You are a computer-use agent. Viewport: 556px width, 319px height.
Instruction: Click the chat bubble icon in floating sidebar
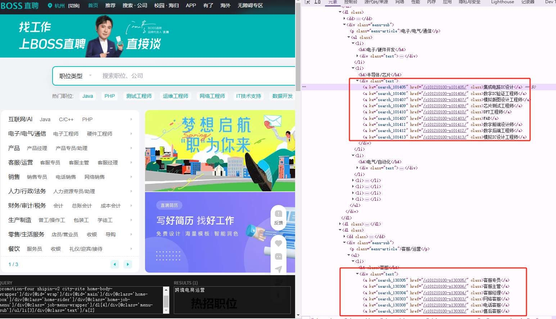point(278,256)
